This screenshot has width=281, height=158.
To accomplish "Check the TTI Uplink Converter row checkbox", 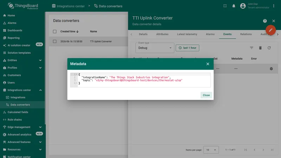I will click(55, 41).
